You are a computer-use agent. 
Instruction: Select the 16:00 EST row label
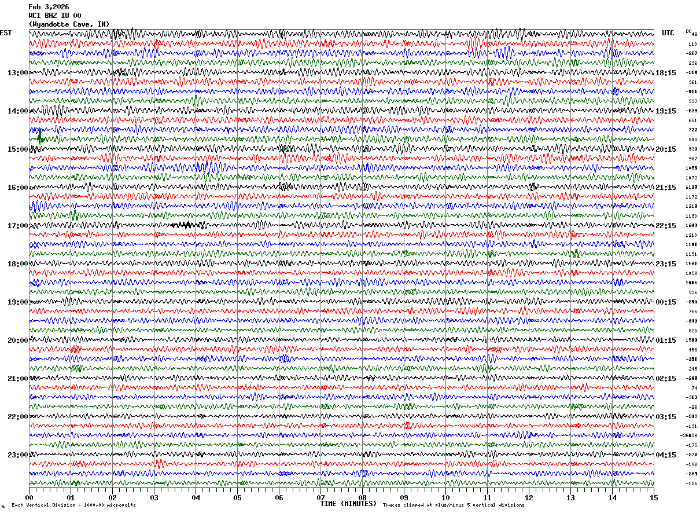click(18, 188)
